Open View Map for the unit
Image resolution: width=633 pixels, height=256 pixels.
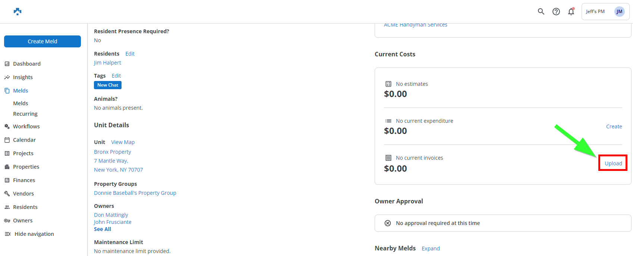[x=123, y=142]
